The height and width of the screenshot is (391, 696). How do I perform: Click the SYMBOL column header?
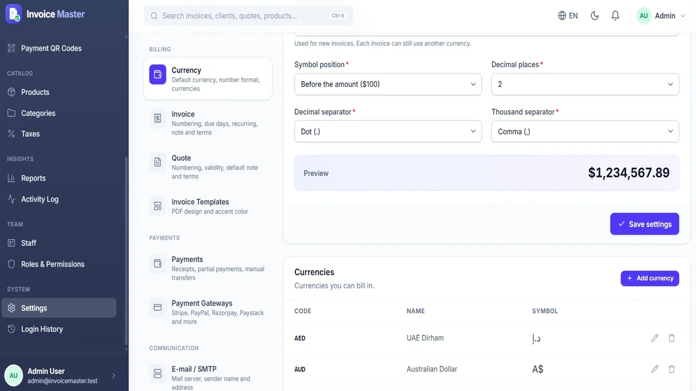point(545,311)
